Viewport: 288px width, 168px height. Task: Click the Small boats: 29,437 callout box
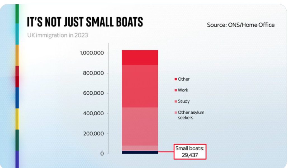[190, 151]
